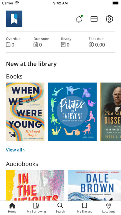Open the Ready holds icon
The width and height of the screenshot is (121, 215).
click(x=63, y=45)
